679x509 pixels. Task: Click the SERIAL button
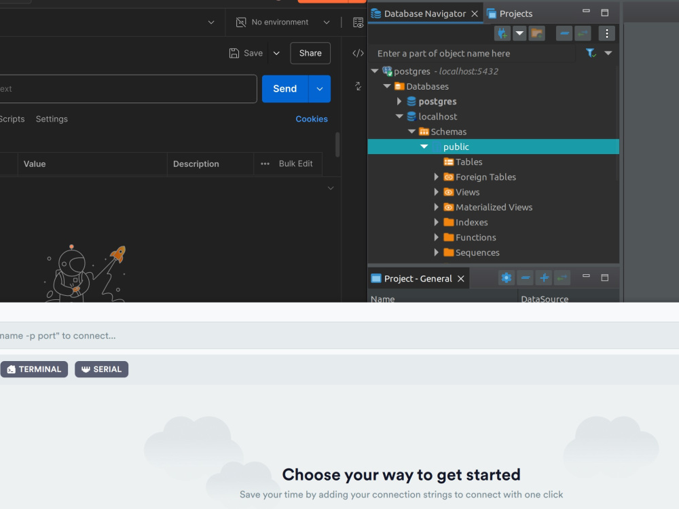click(x=101, y=369)
